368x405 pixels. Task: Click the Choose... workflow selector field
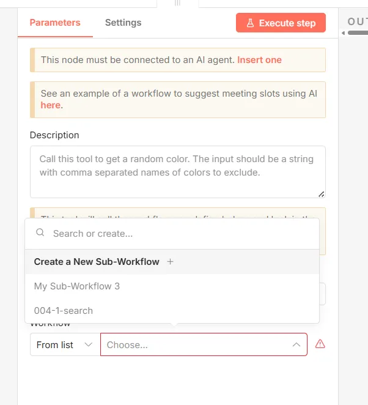point(196,345)
